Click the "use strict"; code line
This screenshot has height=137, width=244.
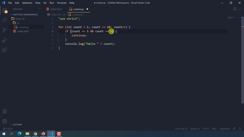click(69, 19)
